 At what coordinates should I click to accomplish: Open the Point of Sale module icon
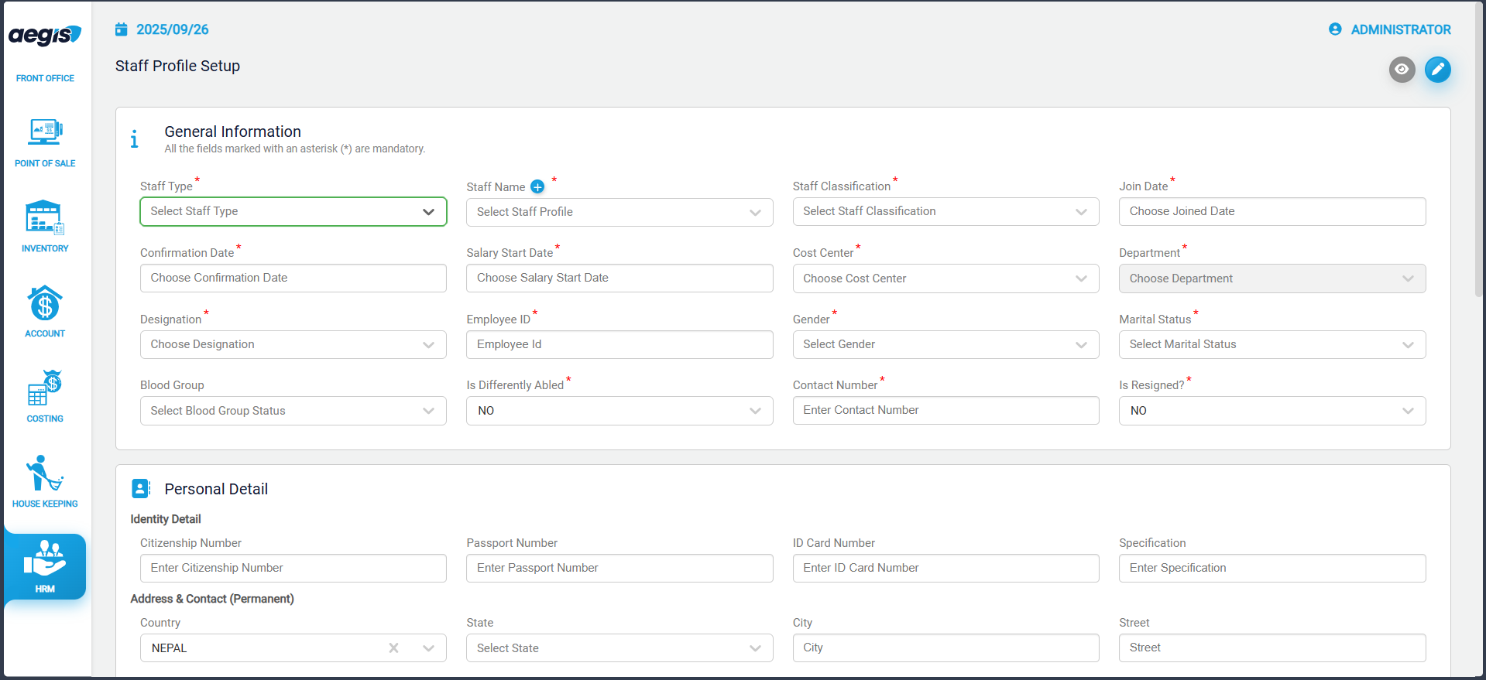coord(45,133)
